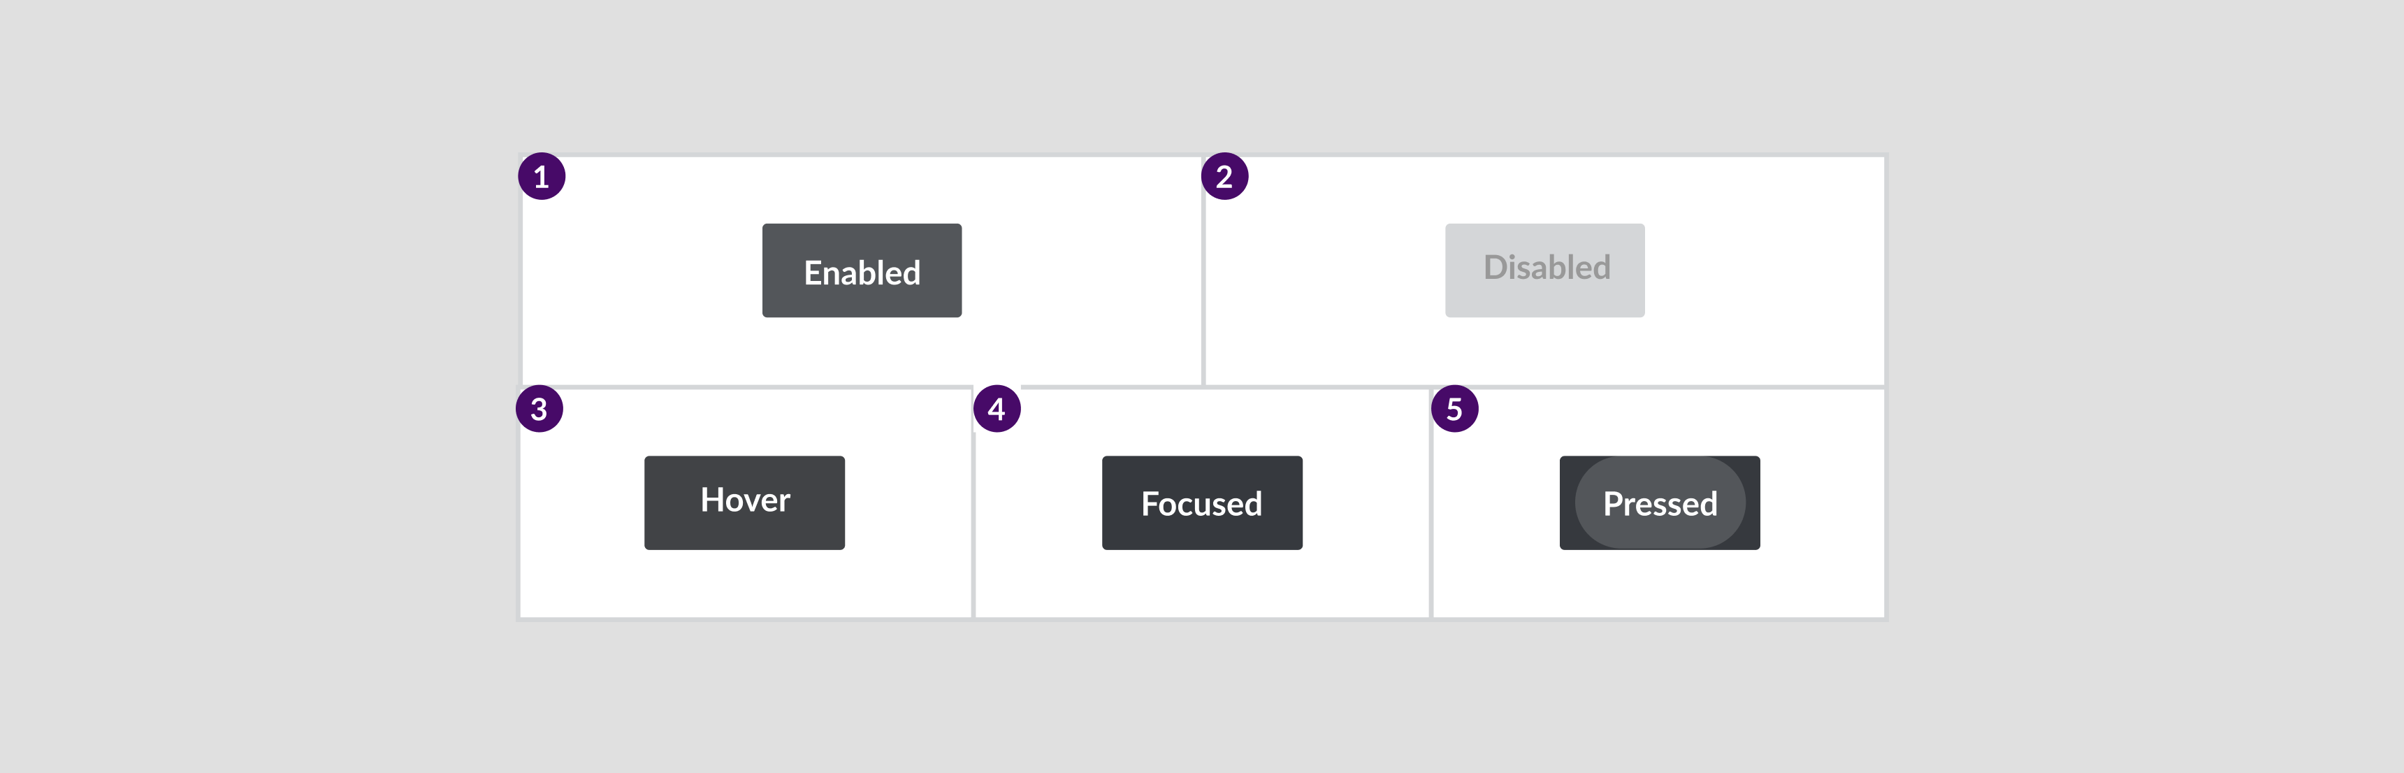Viewport: 2404px width, 773px height.
Task: Select the purple number 3 badge
Action: (x=540, y=409)
